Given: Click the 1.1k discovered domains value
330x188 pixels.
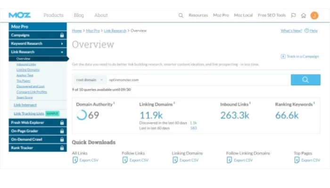Looking at the screenshot, I should coord(193,123).
